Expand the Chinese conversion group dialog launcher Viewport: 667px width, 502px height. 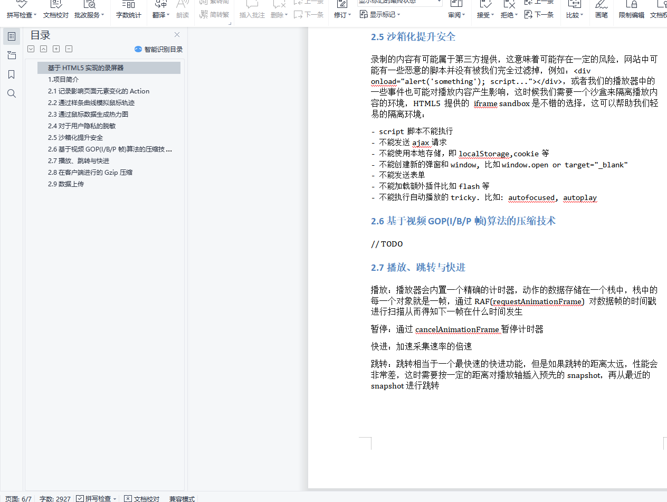(x=230, y=23)
